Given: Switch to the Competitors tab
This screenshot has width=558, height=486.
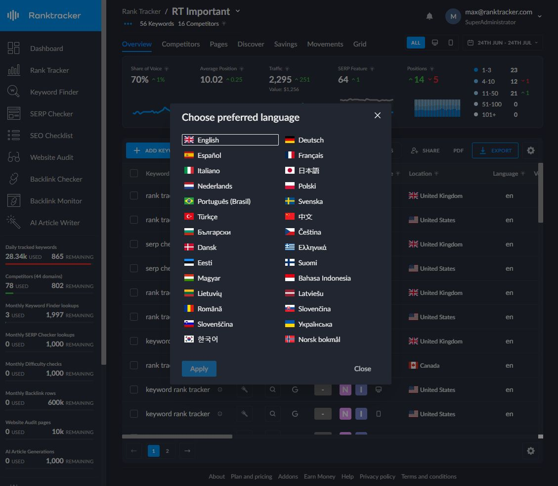Looking at the screenshot, I should [181, 44].
